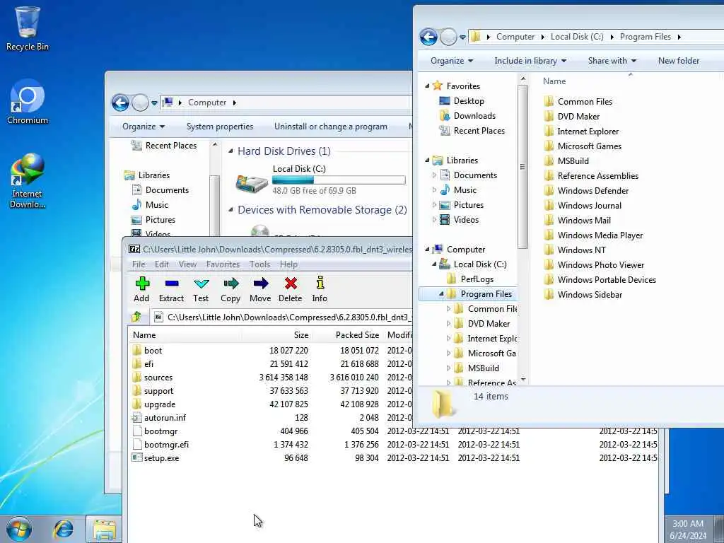Collapse the Devices with Removable Storage group
Image resolution: width=724 pixels, height=543 pixels.
[230, 209]
